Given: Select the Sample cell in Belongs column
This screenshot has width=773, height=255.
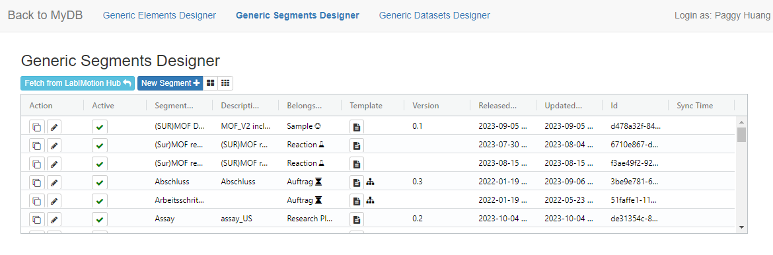Looking at the screenshot, I should [x=304, y=126].
